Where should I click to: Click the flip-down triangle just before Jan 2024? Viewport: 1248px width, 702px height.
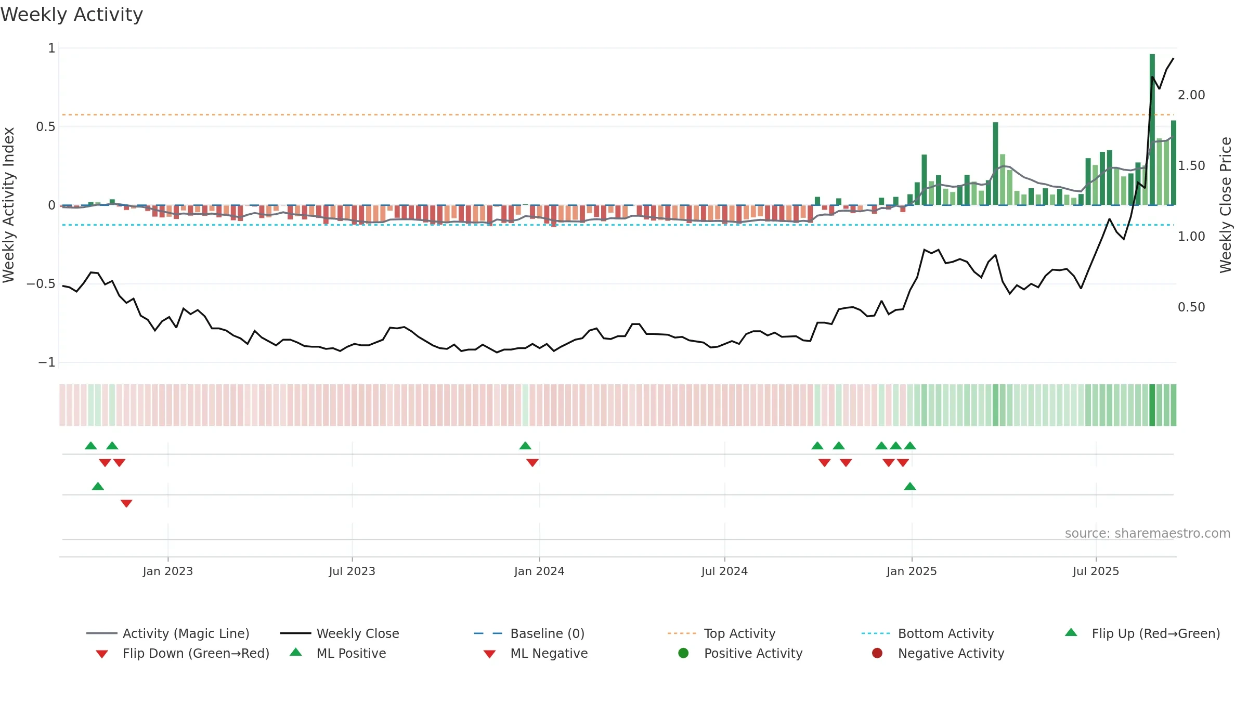[532, 463]
